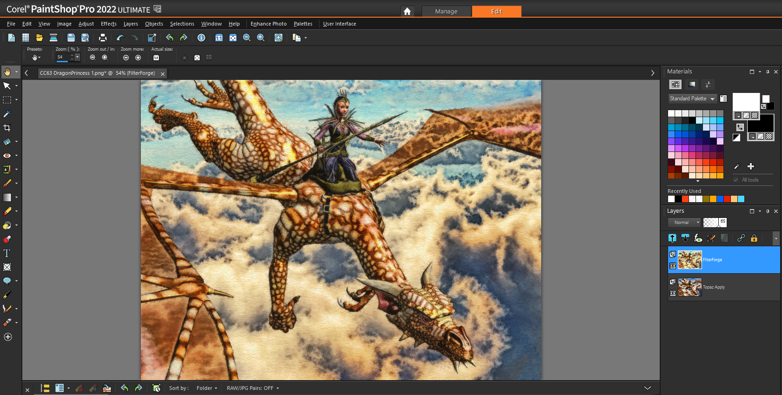Open a file using the folder icon
The height and width of the screenshot is (395, 782).
(x=40, y=38)
